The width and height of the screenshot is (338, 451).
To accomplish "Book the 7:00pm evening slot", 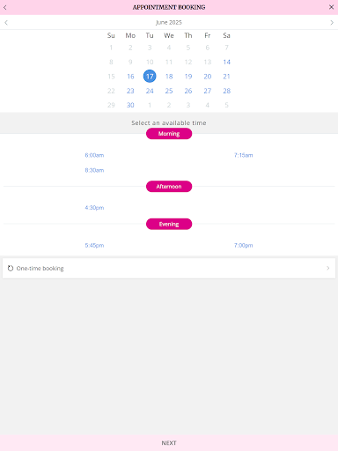I will [244, 245].
